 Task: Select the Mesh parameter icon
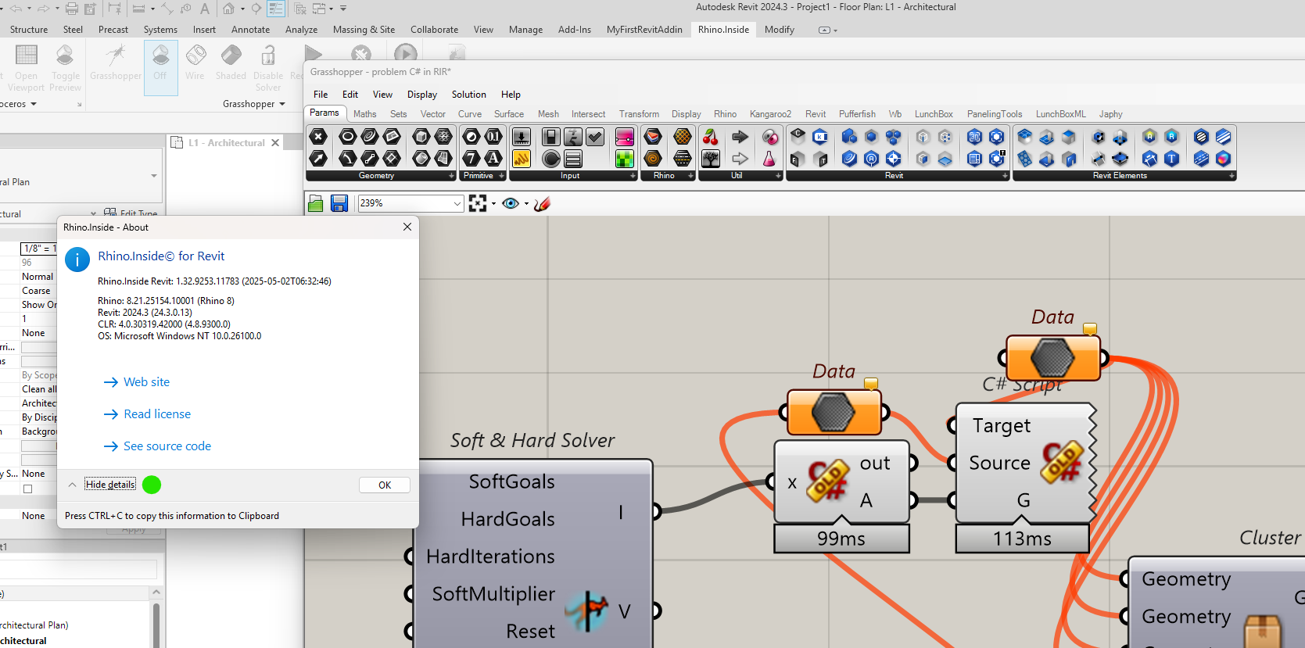click(443, 137)
